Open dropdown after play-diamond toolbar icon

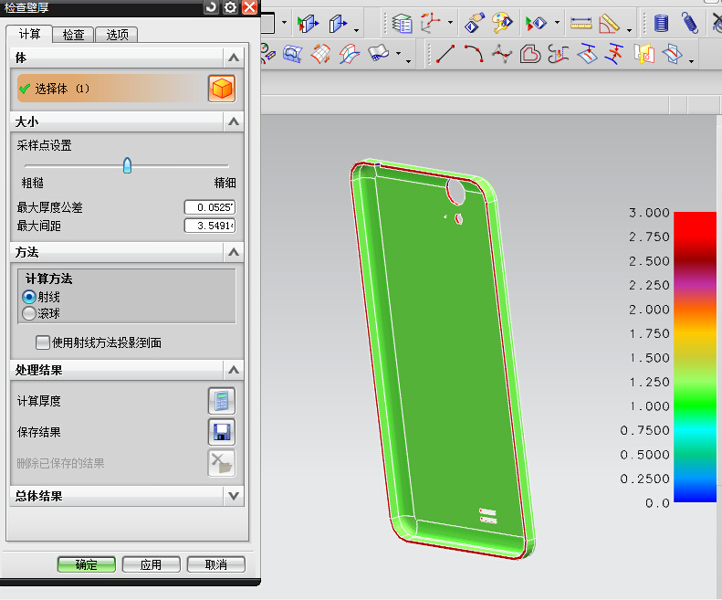click(x=557, y=22)
